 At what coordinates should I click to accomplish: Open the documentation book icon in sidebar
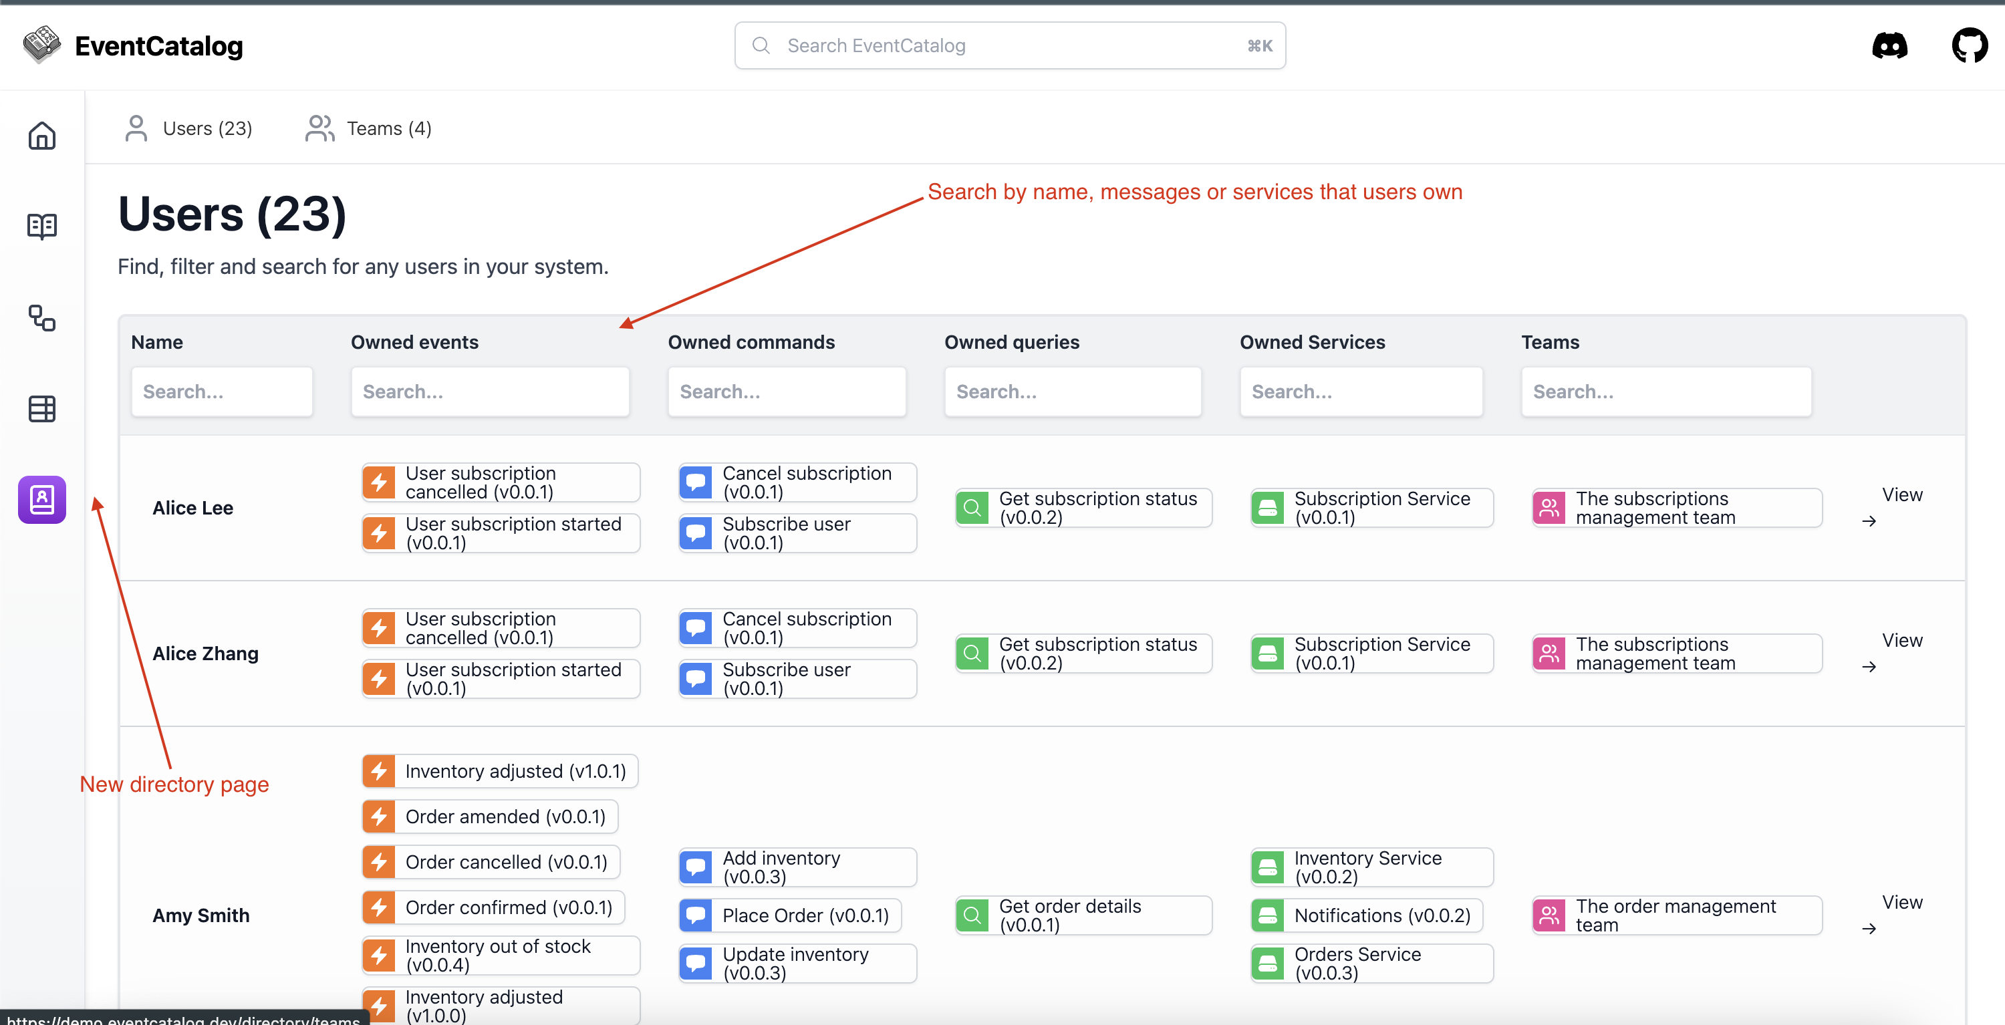[41, 226]
